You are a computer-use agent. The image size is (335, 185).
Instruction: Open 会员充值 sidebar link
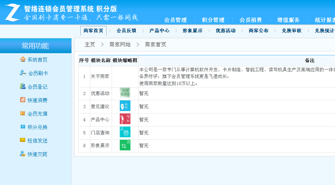click(x=37, y=114)
